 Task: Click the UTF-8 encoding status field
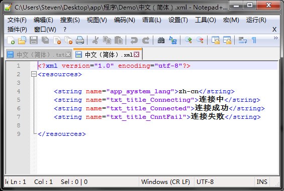pos(205,182)
